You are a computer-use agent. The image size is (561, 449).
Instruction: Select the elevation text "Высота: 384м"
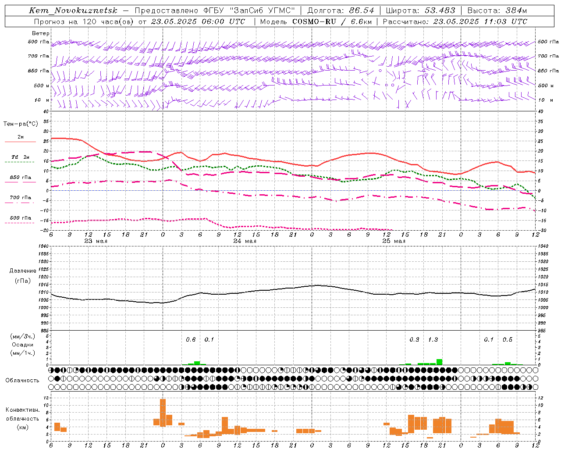coord(497,11)
